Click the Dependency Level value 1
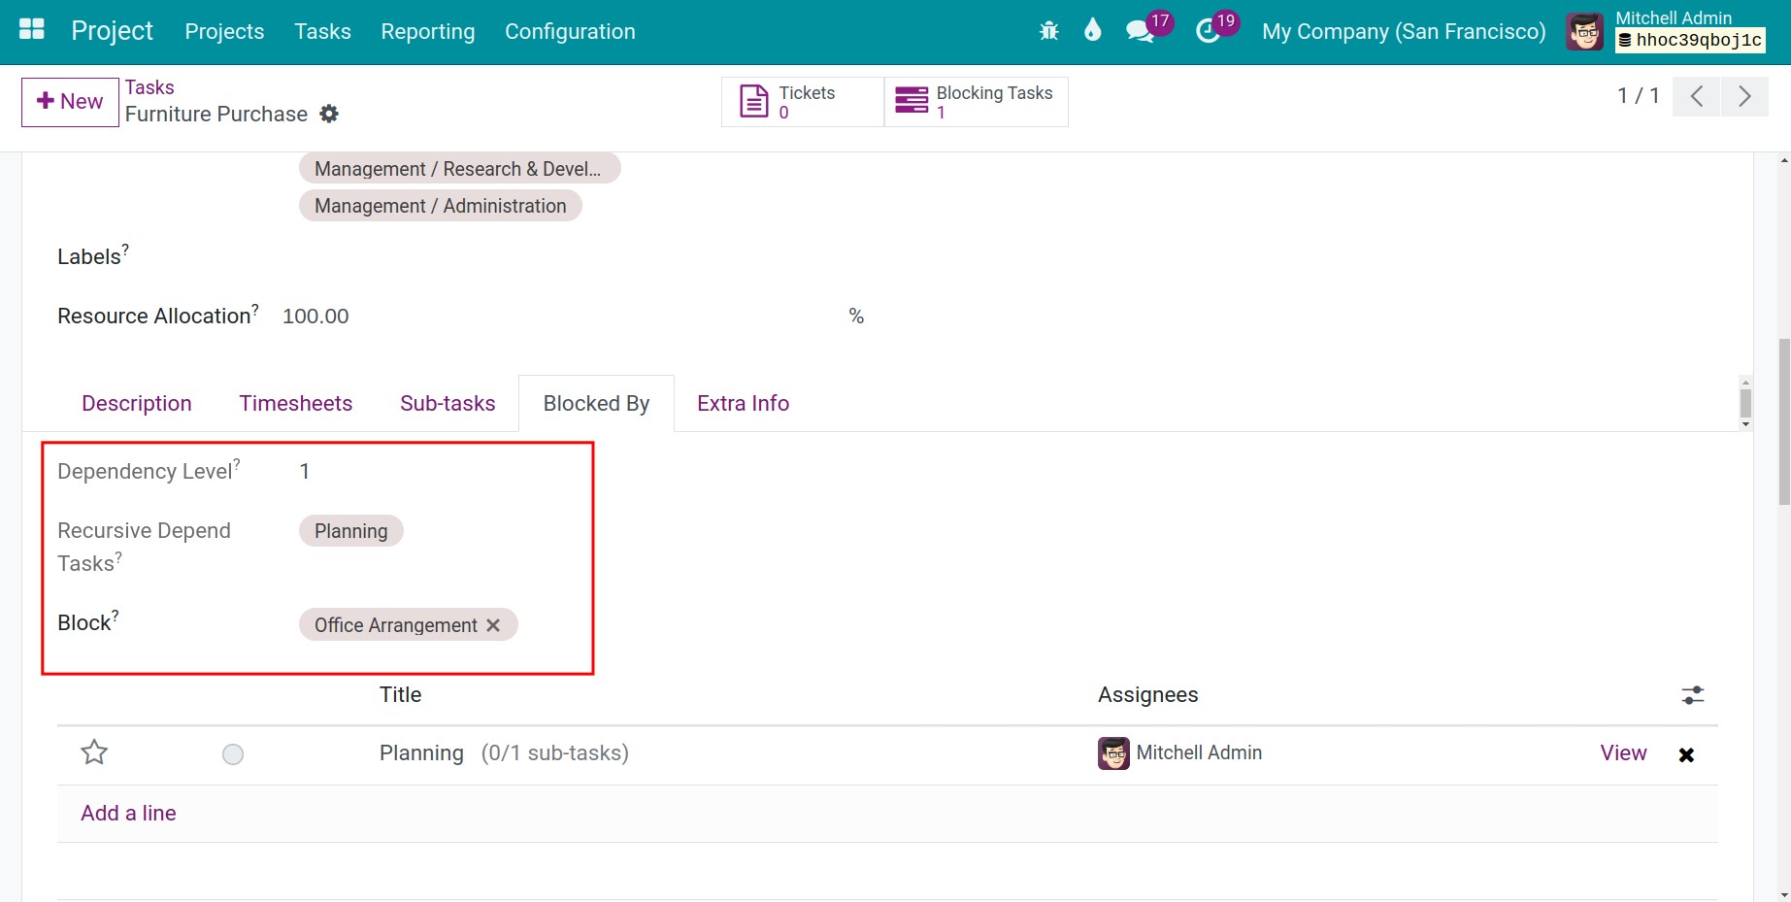The width and height of the screenshot is (1791, 902). click(x=305, y=472)
